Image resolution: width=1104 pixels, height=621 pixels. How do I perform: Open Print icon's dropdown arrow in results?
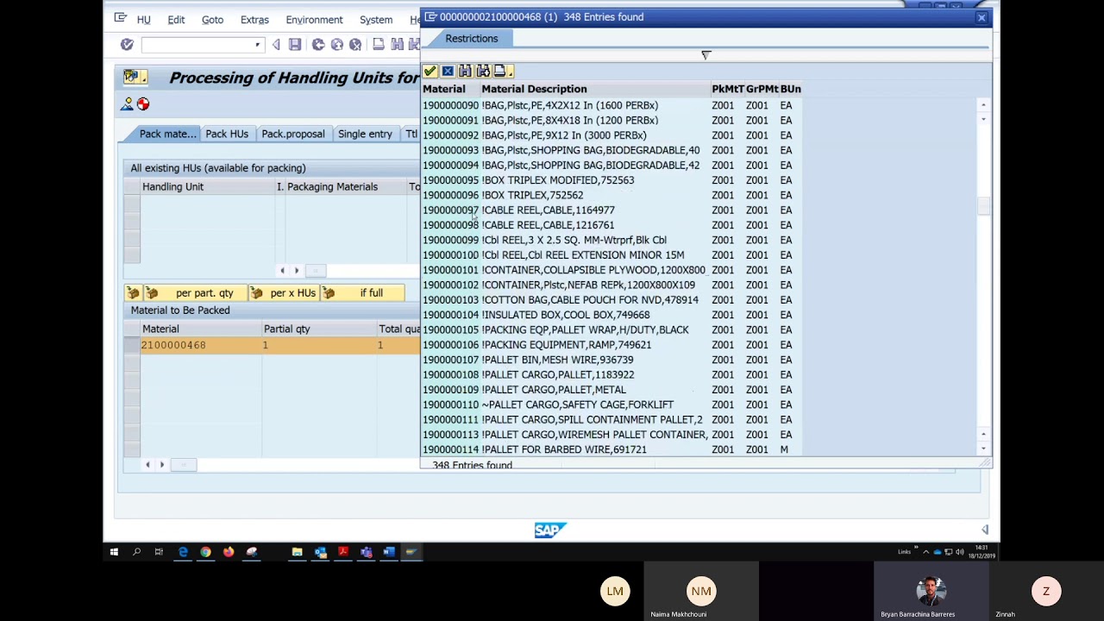click(x=510, y=72)
